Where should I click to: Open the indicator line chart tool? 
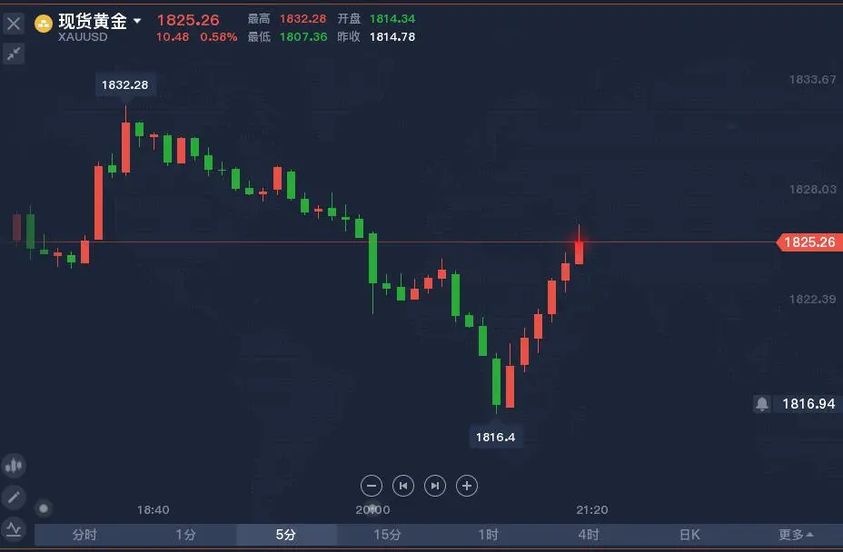click(x=13, y=528)
